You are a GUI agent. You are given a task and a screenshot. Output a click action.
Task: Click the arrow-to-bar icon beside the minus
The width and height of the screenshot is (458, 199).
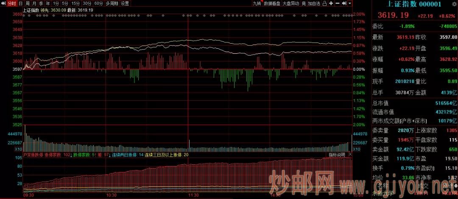(344, 3)
